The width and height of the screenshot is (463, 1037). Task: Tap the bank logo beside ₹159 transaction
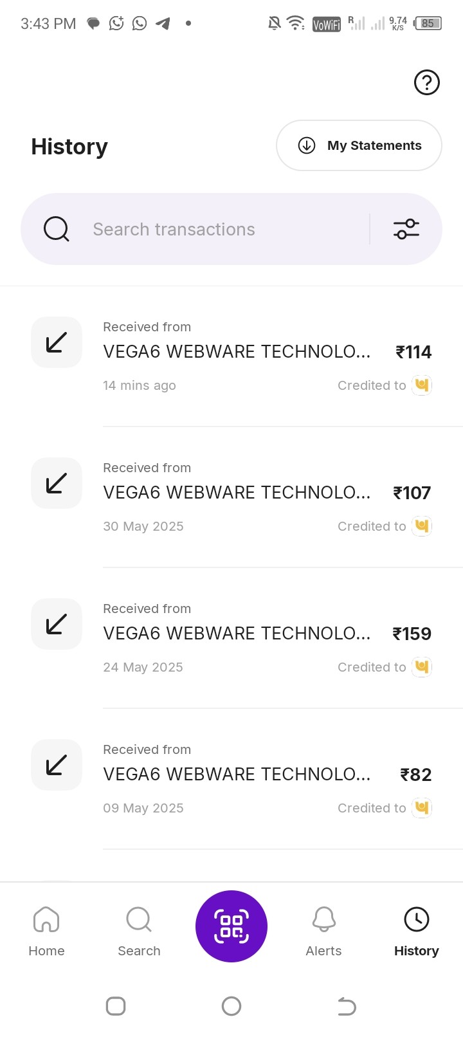[x=422, y=667]
